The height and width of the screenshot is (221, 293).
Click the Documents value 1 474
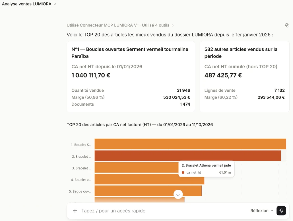[185, 104]
